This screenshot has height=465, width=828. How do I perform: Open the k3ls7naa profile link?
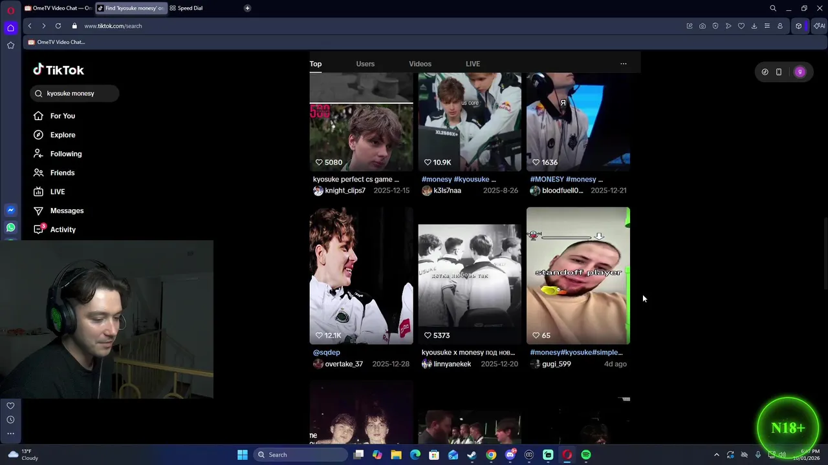[x=447, y=191]
